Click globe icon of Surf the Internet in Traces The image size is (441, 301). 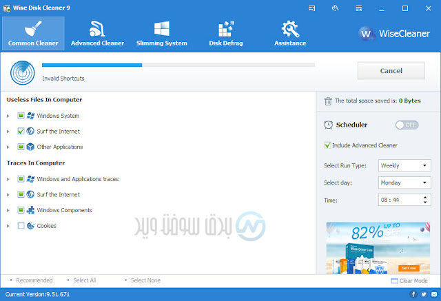click(30, 194)
